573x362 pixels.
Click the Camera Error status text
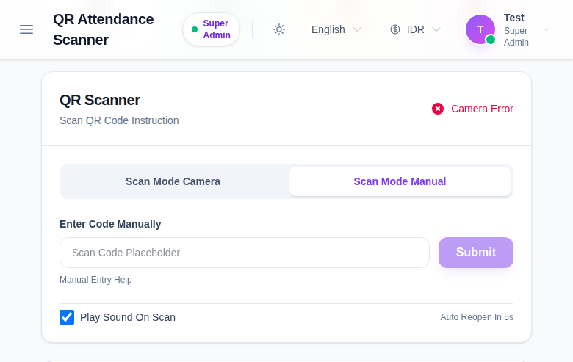[x=482, y=109]
